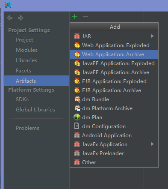Pick dm Bundle artifact type

(114, 99)
